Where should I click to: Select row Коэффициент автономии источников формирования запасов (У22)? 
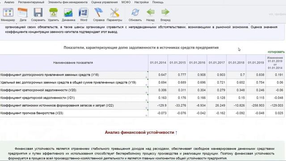[142, 106]
